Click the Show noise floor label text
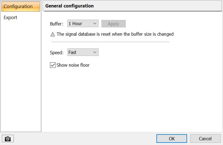The height and width of the screenshot is (145, 223). click(x=73, y=65)
